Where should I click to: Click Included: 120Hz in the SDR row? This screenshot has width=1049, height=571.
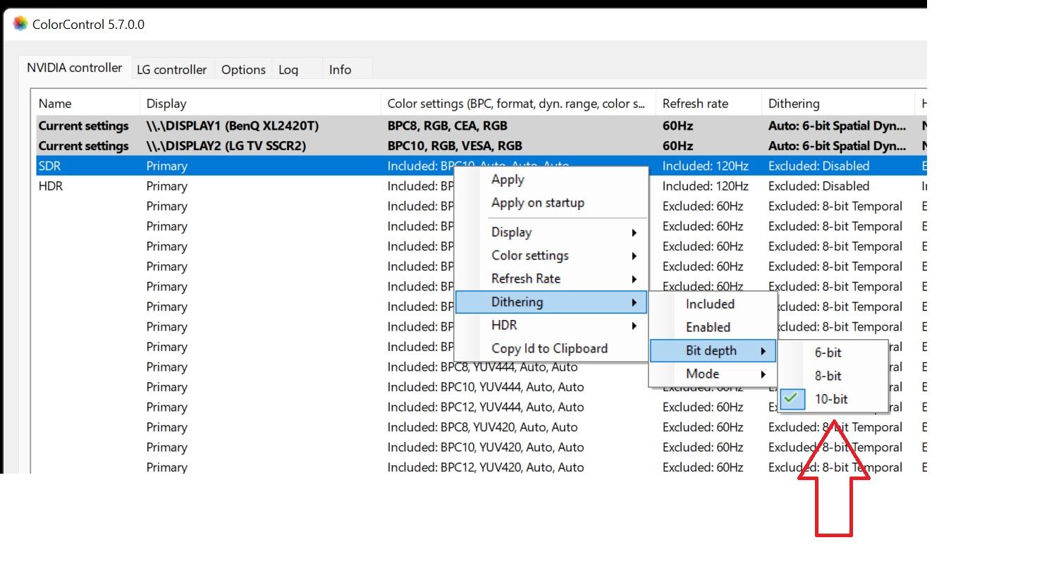tap(705, 166)
